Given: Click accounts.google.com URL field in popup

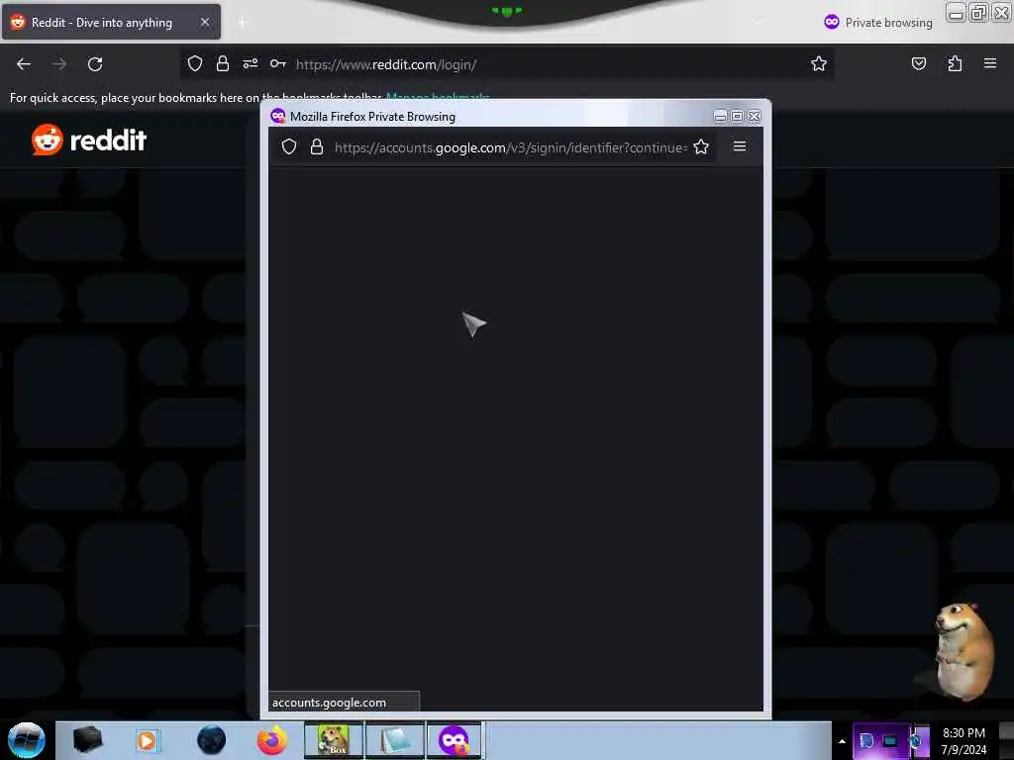Looking at the screenshot, I should click(510, 147).
